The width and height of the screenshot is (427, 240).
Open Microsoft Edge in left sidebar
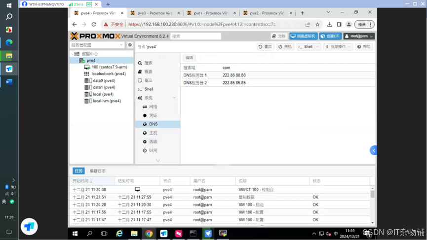pos(9,43)
